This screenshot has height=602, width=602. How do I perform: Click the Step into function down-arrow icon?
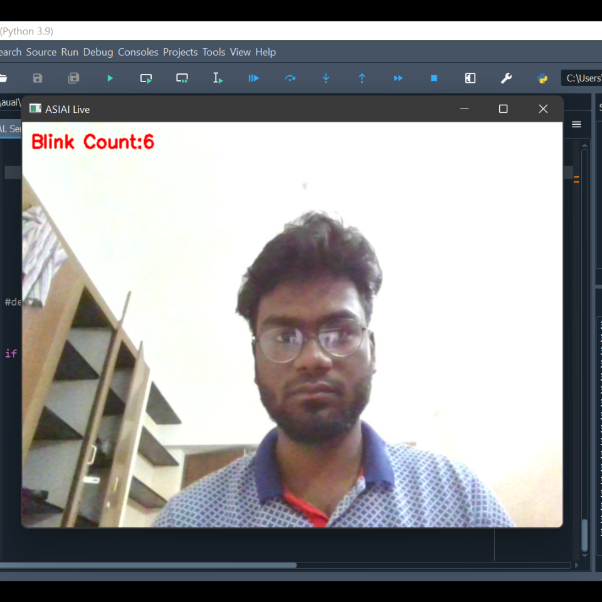326,78
